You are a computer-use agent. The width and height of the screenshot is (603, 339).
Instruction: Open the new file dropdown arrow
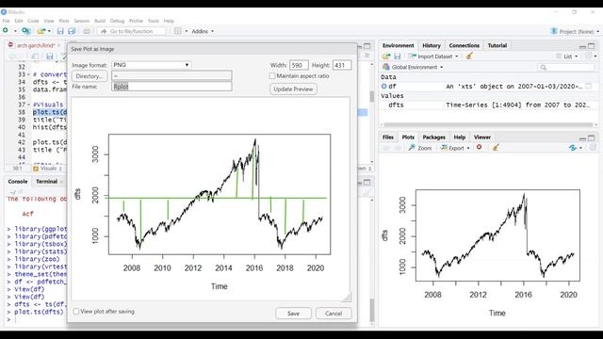pyautogui.click(x=15, y=31)
